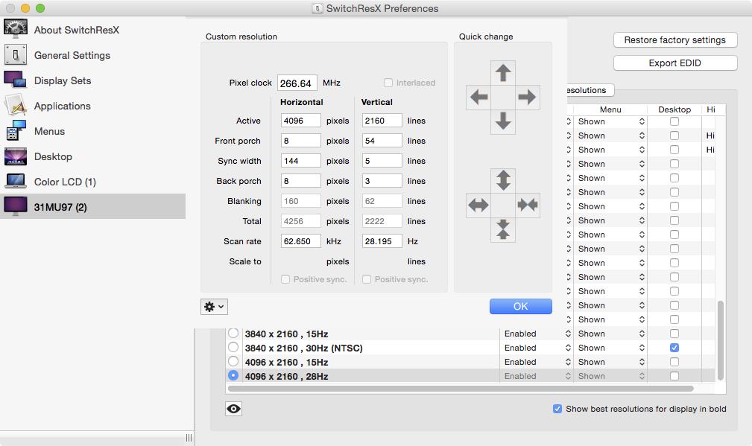752x446 pixels.
Task: Click the Vertical Scan rate 28.195 field
Action: 382,241
